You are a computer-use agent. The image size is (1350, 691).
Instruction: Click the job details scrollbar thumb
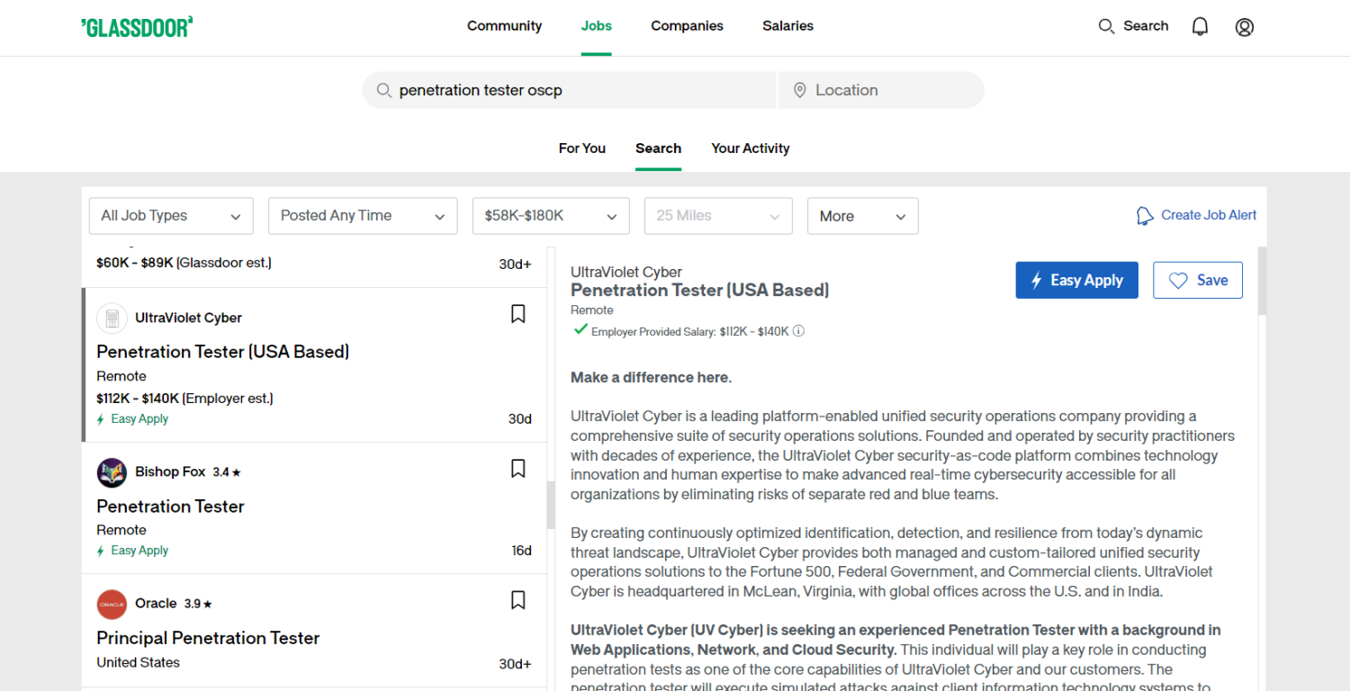point(1262,281)
